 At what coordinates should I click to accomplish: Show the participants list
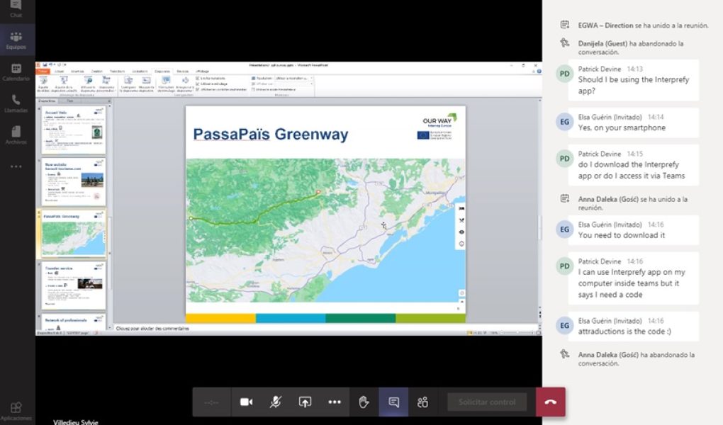point(422,402)
